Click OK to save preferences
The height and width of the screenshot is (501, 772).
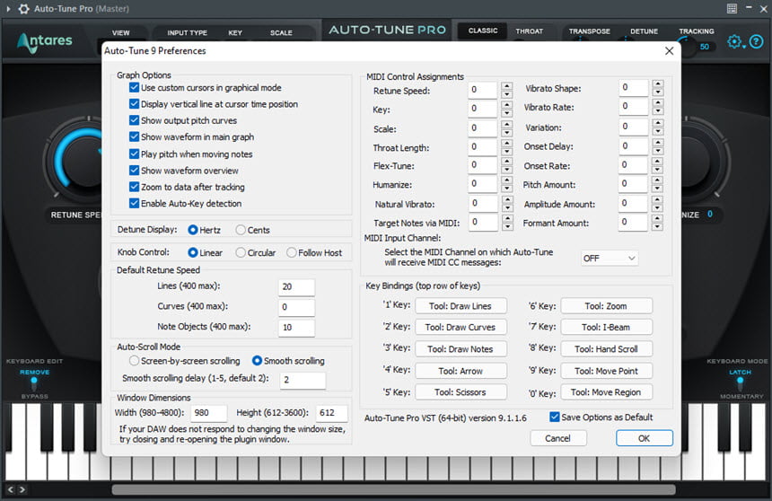click(644, 438)
